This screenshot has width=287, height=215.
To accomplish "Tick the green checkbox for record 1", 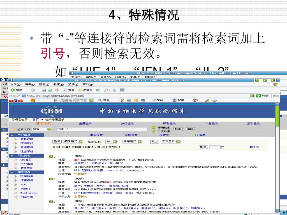I will coord(51,156).
